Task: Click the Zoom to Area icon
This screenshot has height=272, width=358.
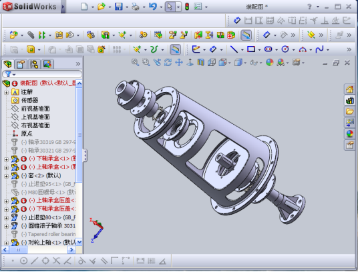Action: click(146, 62)
